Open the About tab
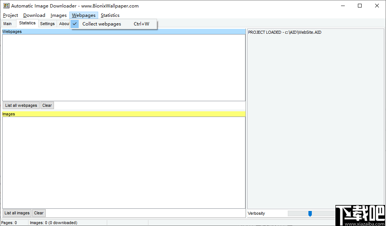The height and width of the screenshot is (226, 386). 63,24
